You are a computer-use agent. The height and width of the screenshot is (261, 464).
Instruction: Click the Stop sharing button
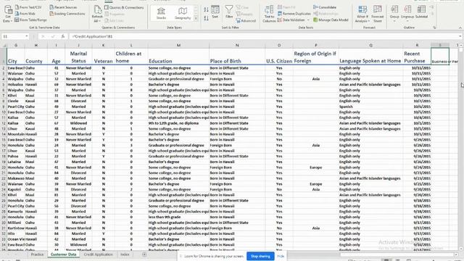[x=260, y=256]
